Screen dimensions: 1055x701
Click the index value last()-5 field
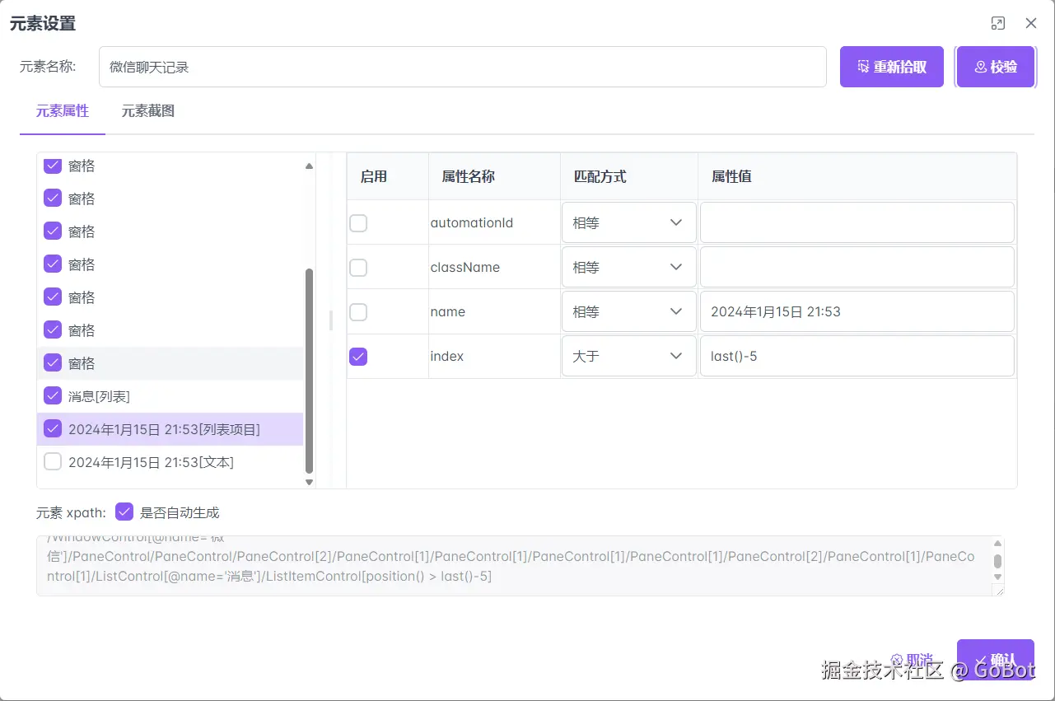click(x=857, y=356)
